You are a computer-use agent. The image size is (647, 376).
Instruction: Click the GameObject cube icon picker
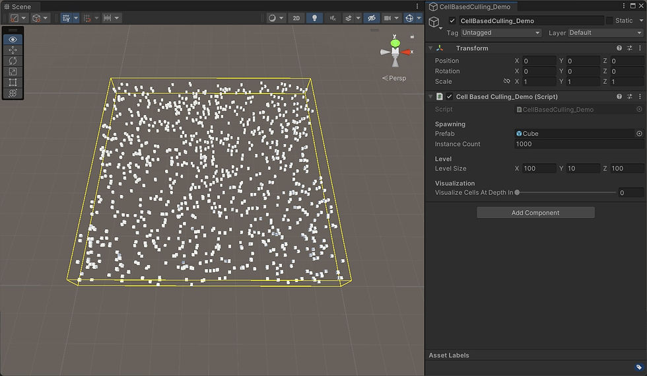coord(434,22)
